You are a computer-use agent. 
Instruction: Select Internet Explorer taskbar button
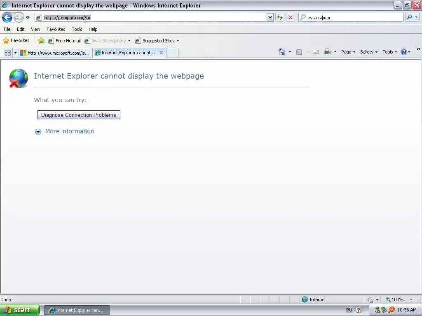77,310
